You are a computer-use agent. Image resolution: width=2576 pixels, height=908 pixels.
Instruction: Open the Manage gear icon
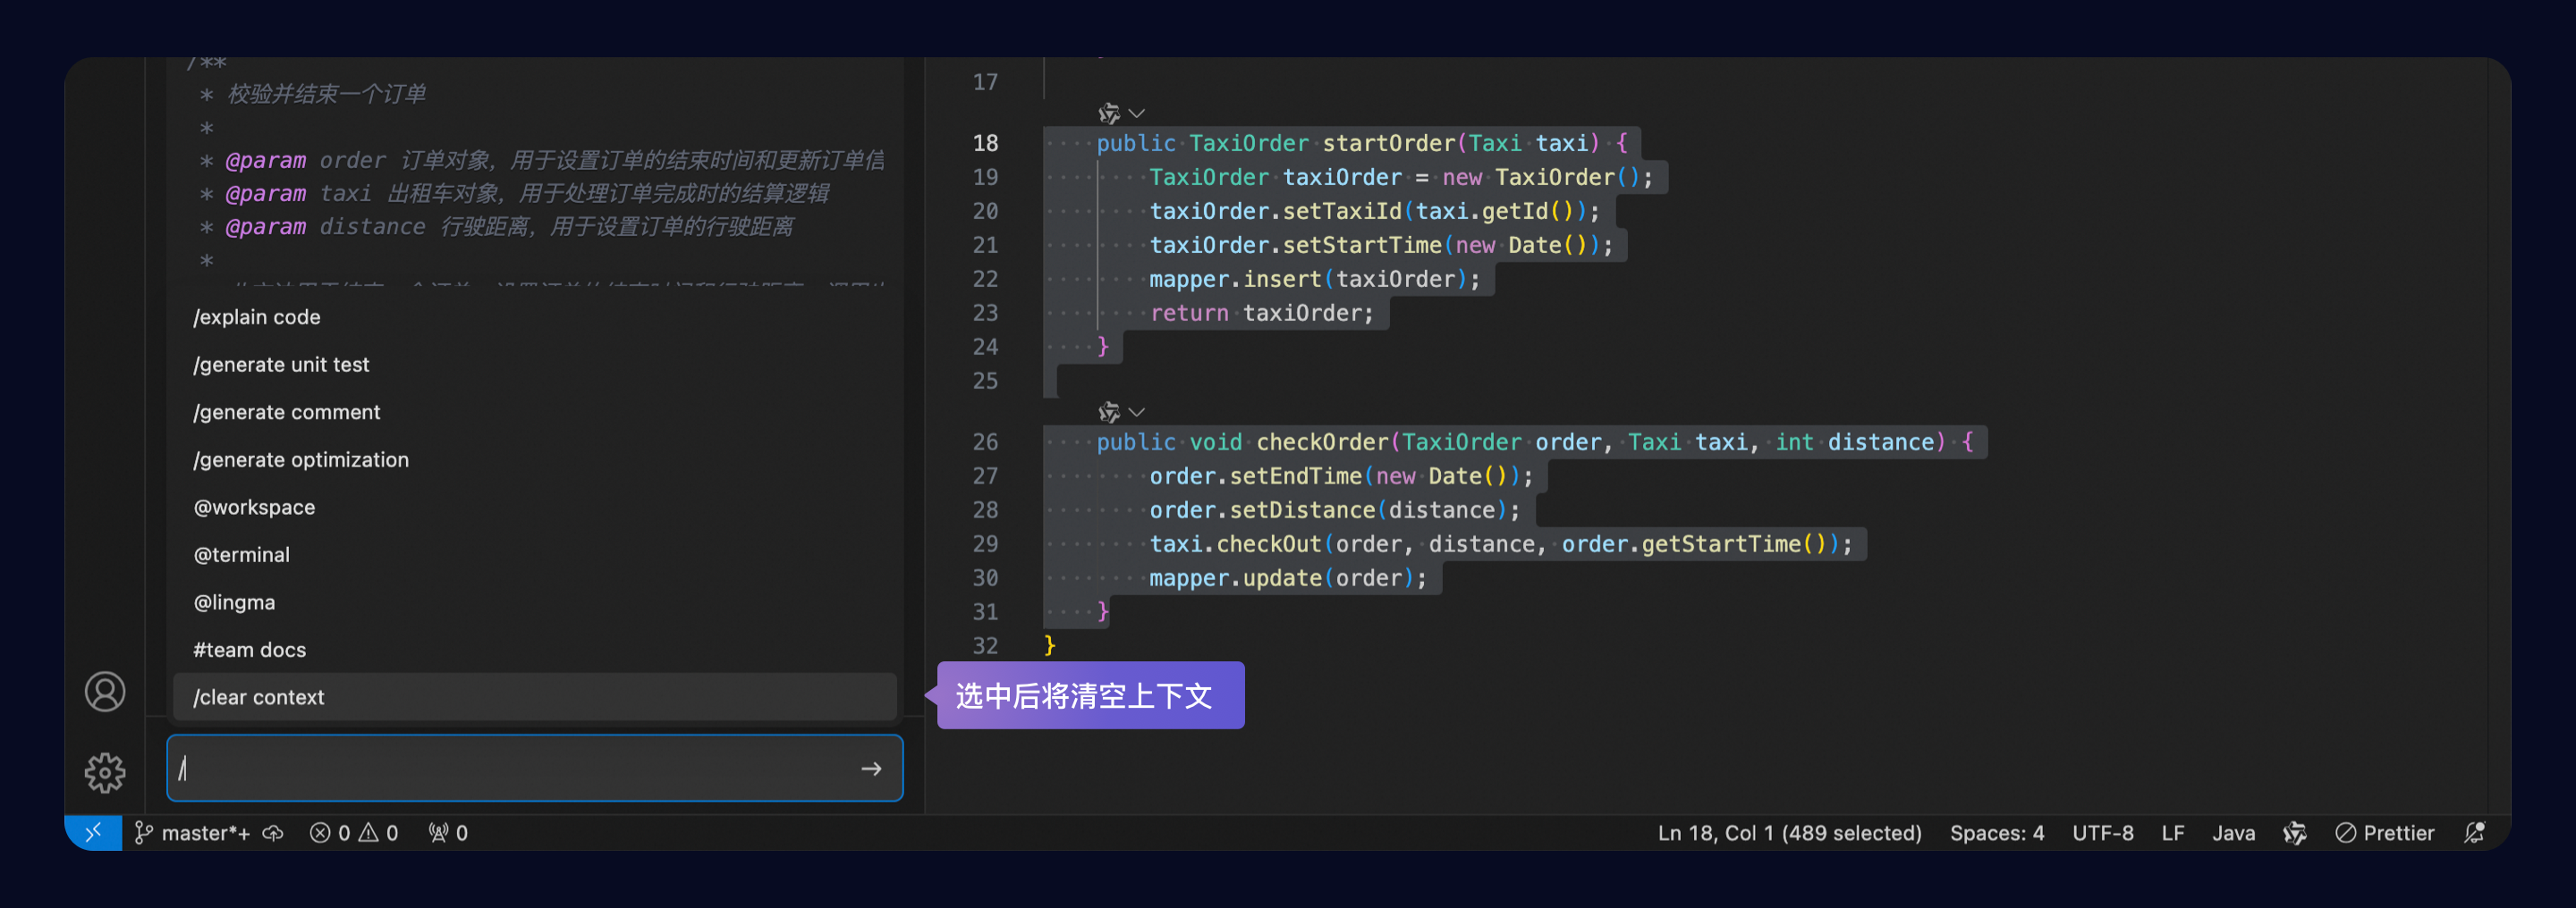pos(105,772)
